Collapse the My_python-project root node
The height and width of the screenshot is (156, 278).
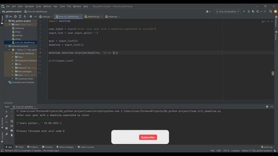pyautogui.click(x=6, y=21)
